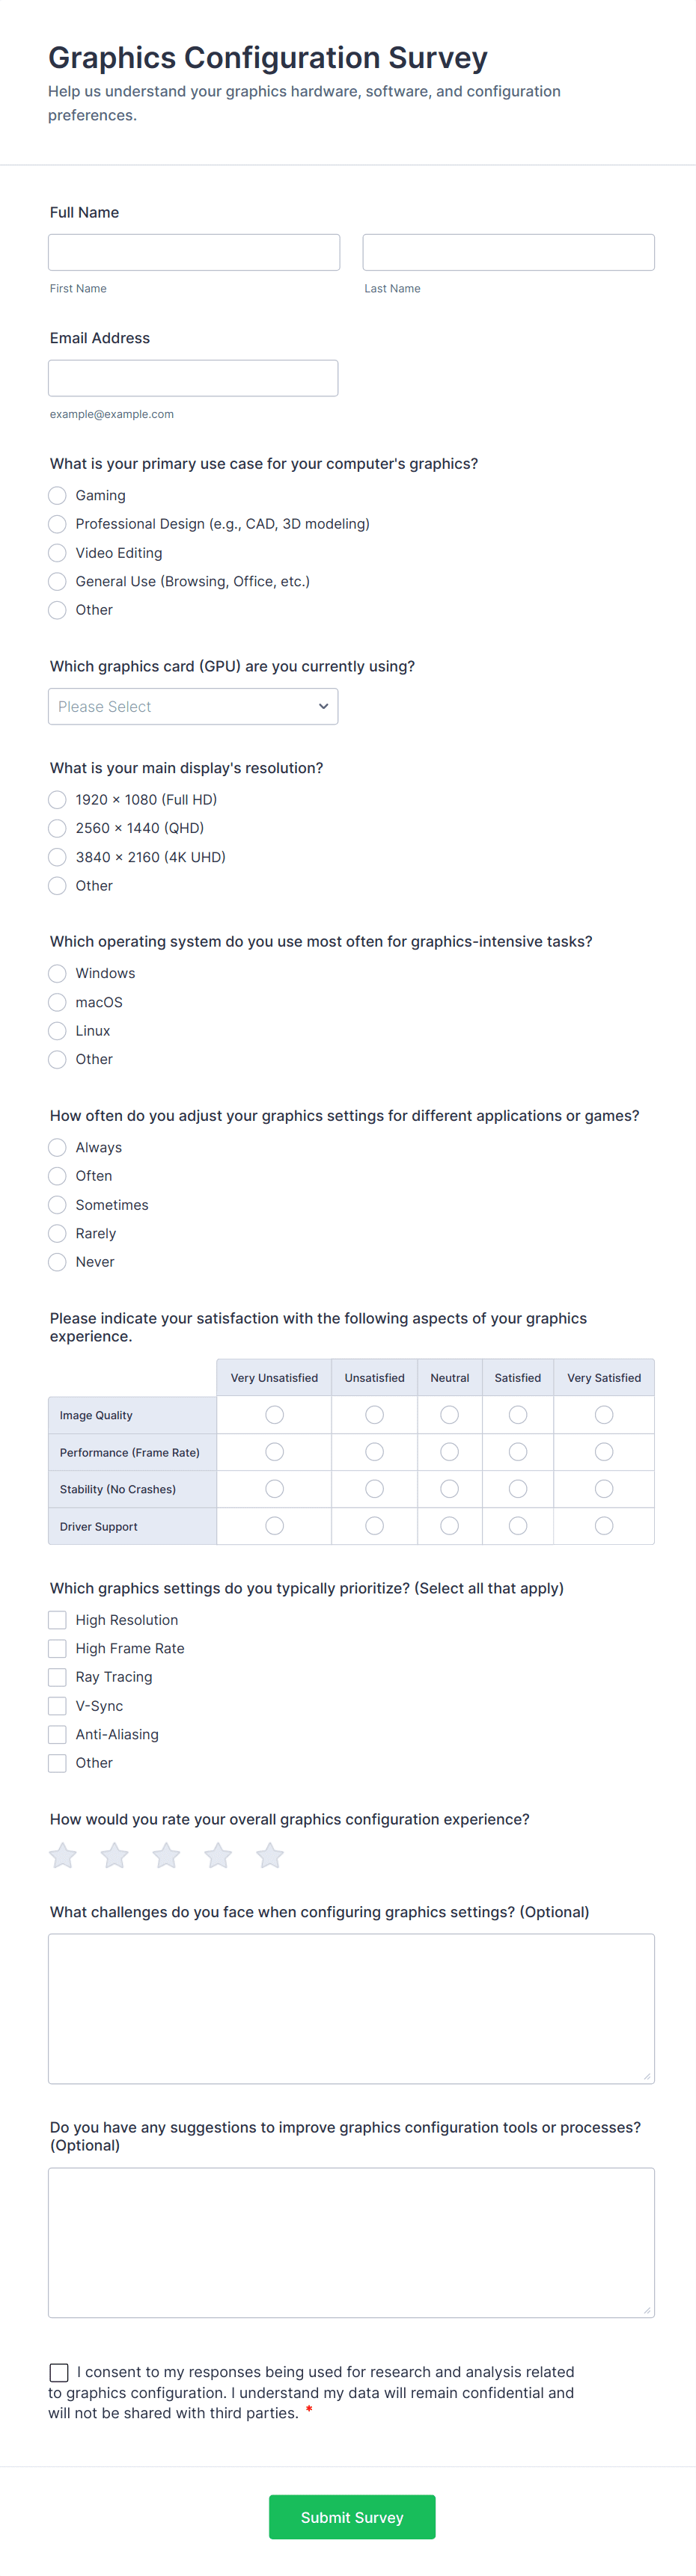Click the fourth rating star
Viewport: 696px width, 2576px height.
[x=219, y=1856]
